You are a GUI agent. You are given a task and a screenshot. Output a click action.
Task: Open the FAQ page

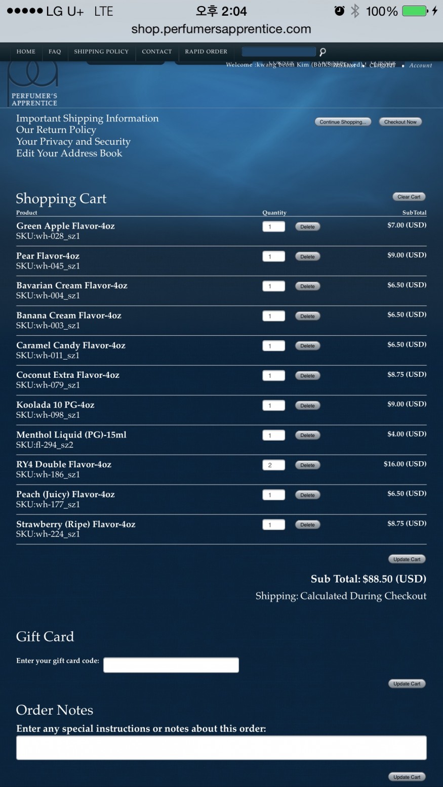click(x=55, y=52)
